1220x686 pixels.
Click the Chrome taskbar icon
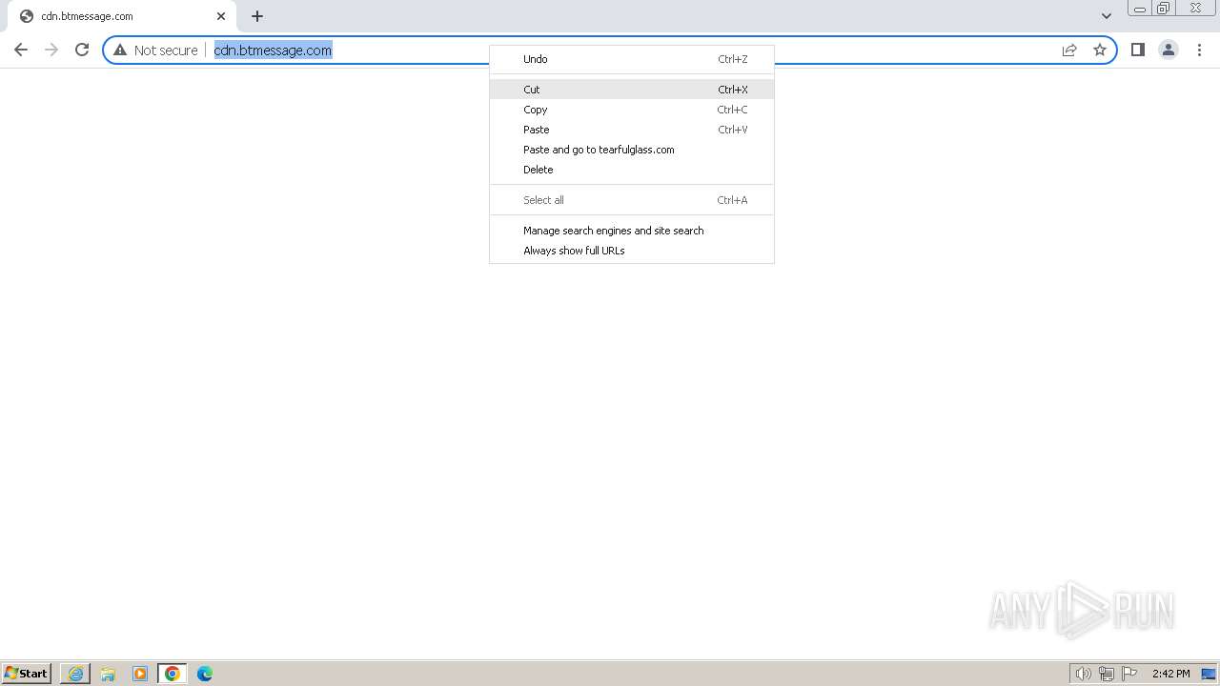point(173,674)
